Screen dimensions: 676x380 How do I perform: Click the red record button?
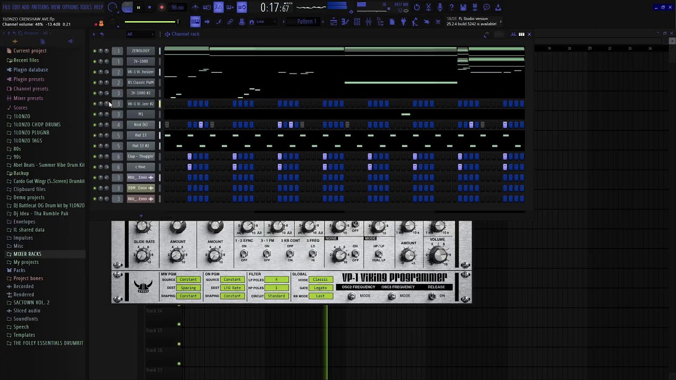point(162,7)
